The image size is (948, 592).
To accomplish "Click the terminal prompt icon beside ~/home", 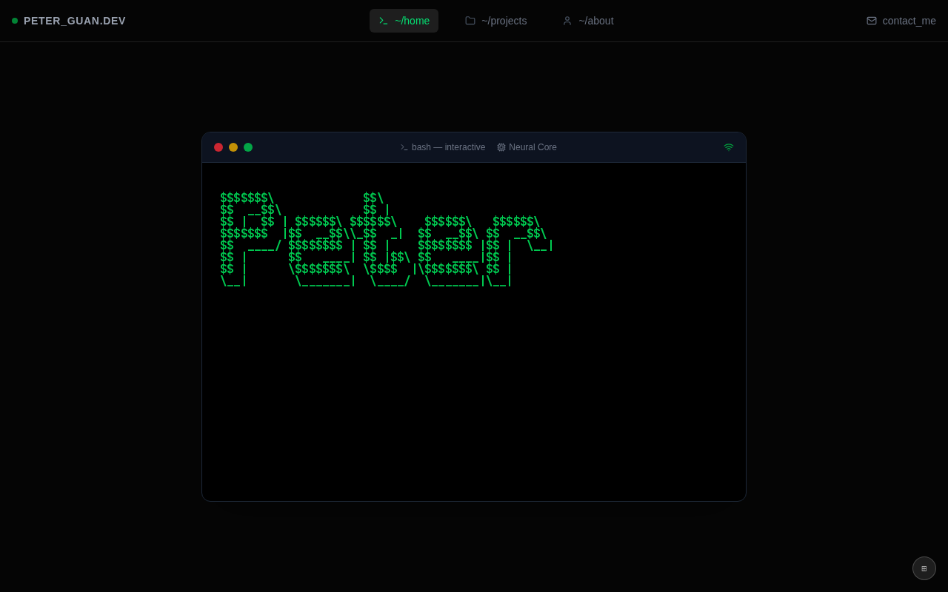I will coord(384,21).
